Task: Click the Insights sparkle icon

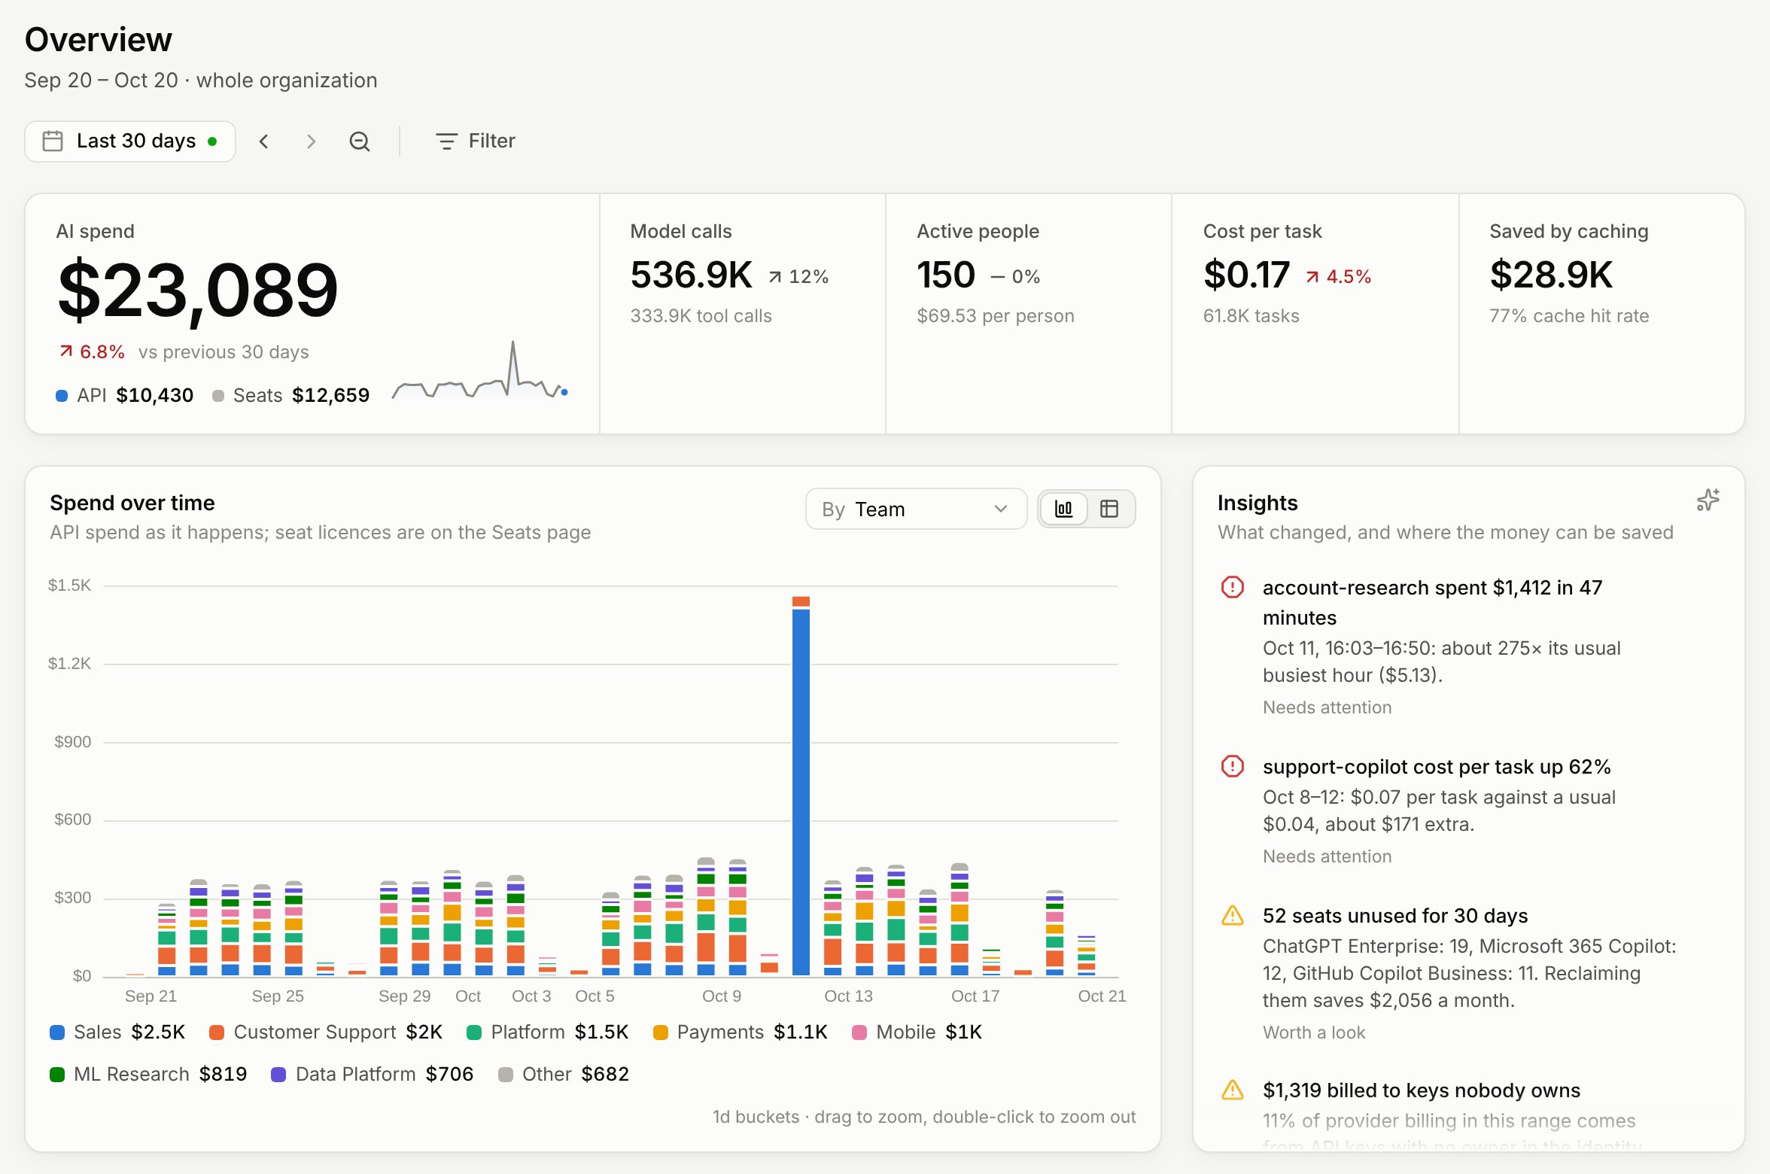Action: coord(1708,500)
